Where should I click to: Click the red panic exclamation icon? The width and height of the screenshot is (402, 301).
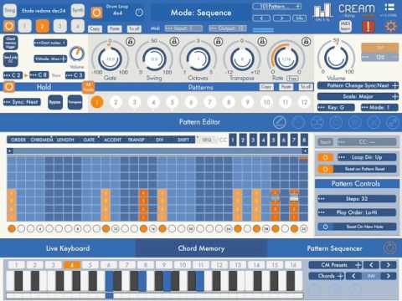click(x=368, y=27)
